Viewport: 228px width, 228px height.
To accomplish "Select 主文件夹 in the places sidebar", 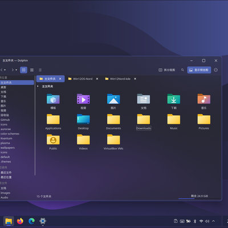I will (x=17, y=83).
